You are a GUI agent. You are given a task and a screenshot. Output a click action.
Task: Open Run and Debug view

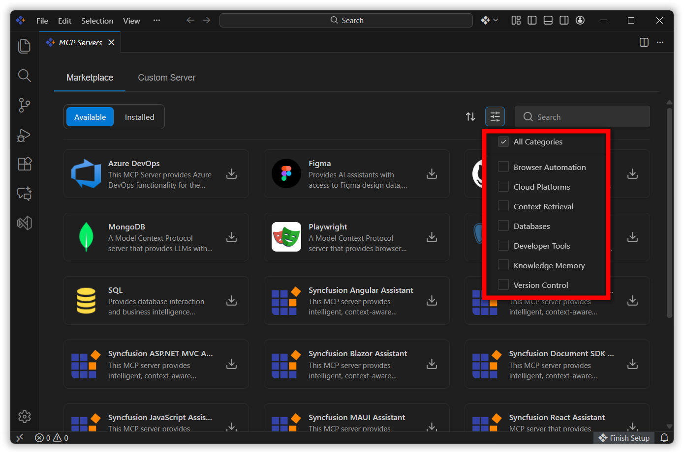click(x=24, y=135)
